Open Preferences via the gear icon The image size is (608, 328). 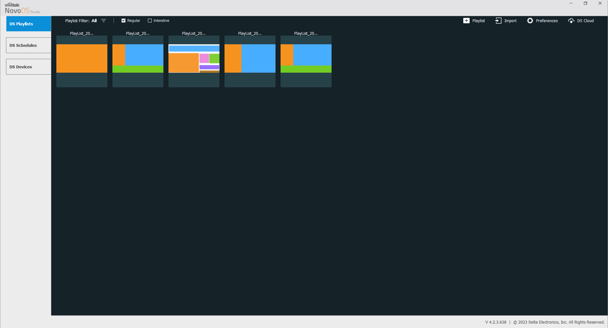coord(530,21)
